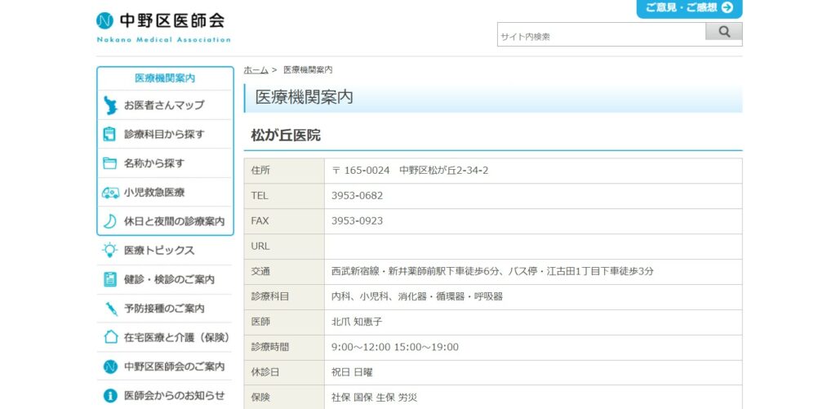Click the N icon beside 中野区医師会のご案内
Viewport: 836px width, 409px height.
tap(110, 367)
